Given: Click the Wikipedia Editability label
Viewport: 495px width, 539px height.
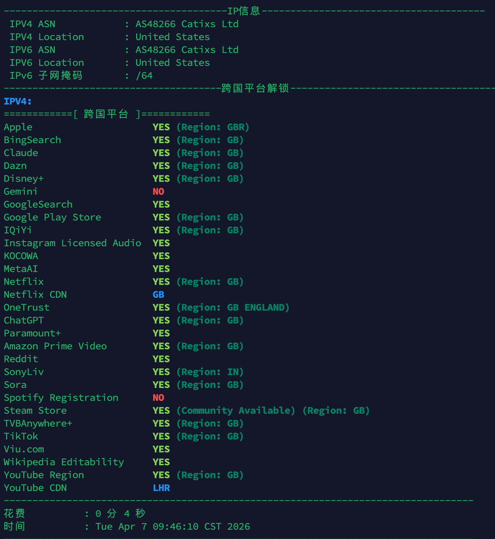Looking at the screenshot, I should coord(64,462).
